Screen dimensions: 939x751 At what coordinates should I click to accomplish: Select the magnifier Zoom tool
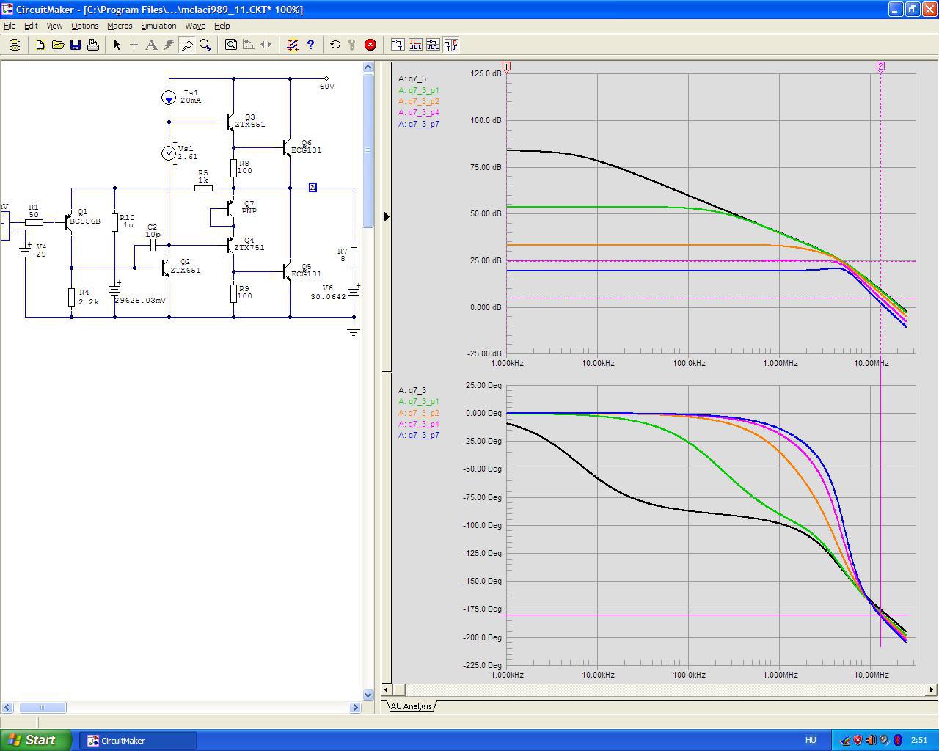point(205,45)
